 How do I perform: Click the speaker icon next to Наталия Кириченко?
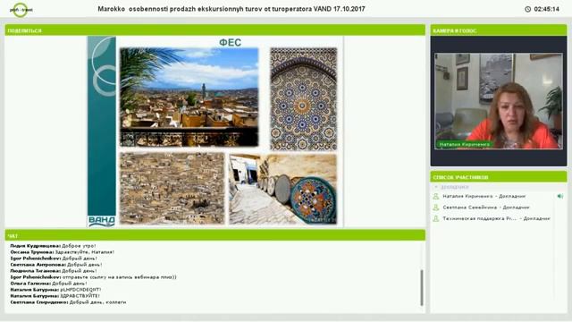pos(560,197)
